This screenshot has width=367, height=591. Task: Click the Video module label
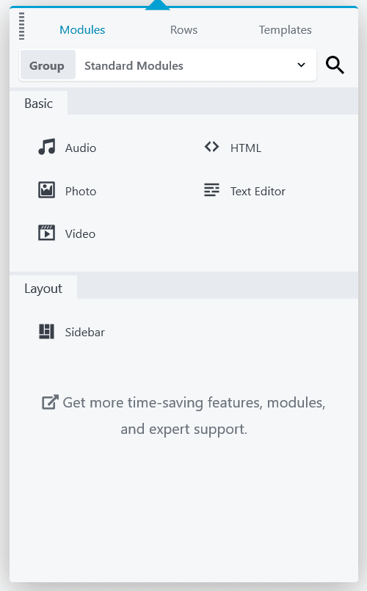[x=80, y=233]
